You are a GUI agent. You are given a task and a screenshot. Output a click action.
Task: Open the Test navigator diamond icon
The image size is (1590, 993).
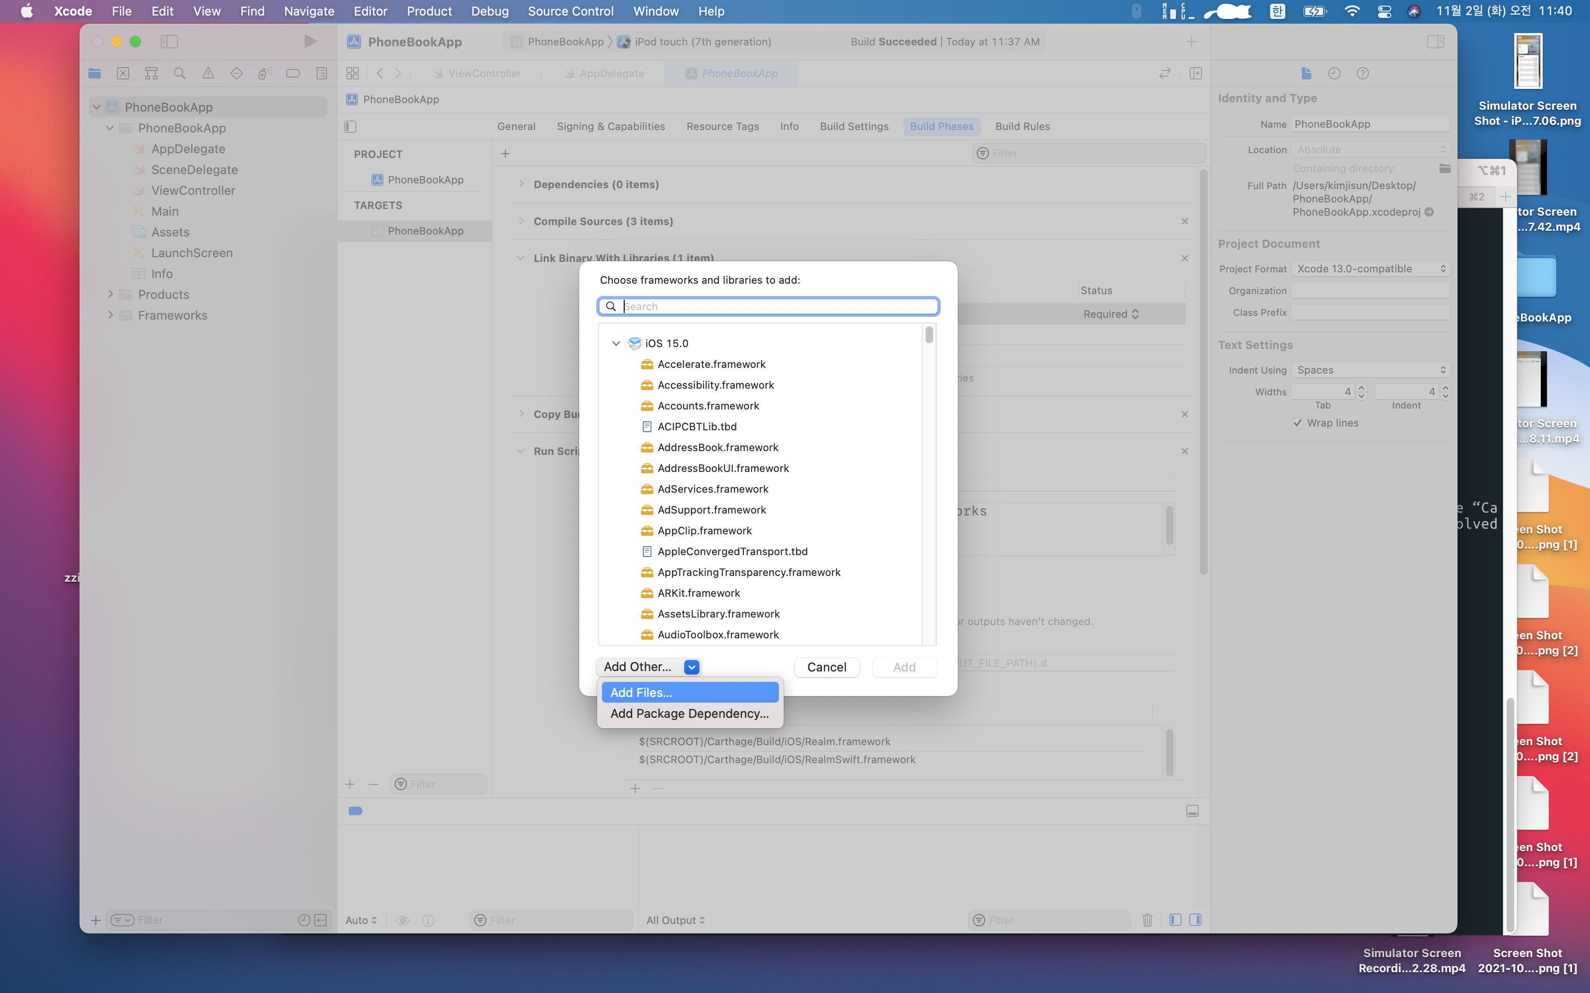[237, 74]
